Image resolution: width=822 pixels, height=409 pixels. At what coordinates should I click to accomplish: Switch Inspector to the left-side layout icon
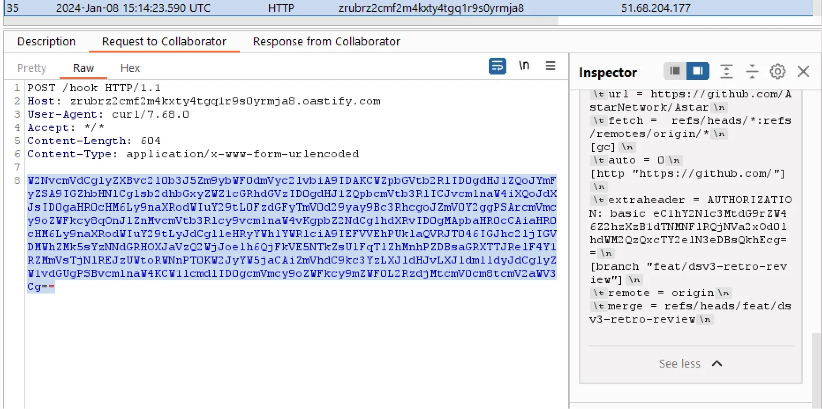pos(675,71)
